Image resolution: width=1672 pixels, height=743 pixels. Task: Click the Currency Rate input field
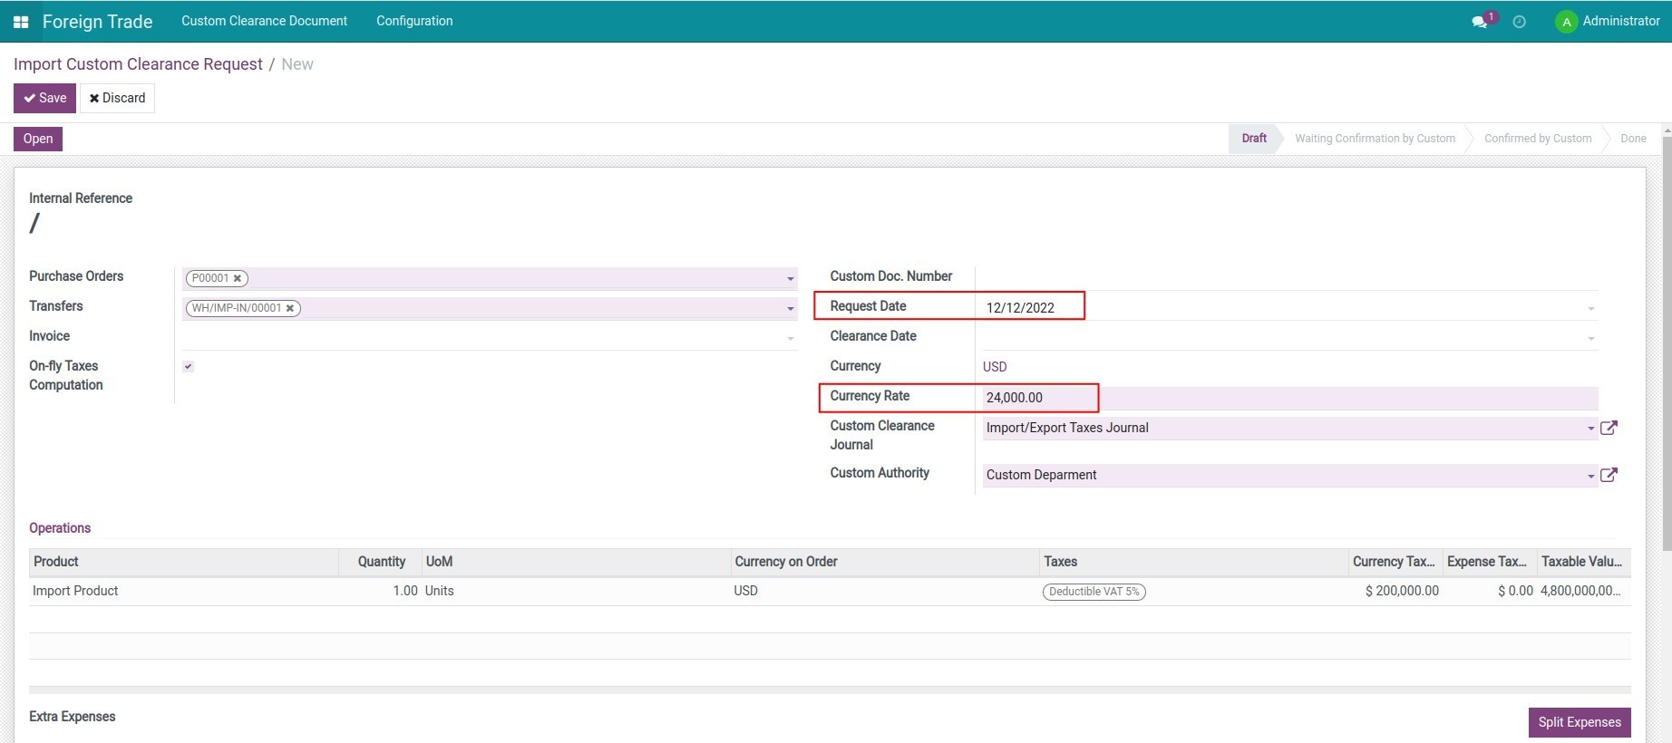(1288, 398)
